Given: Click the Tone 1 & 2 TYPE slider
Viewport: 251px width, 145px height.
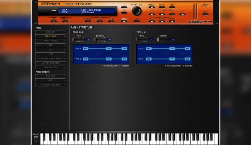Looking at the screenshot, I should click(x=78, y=40).
